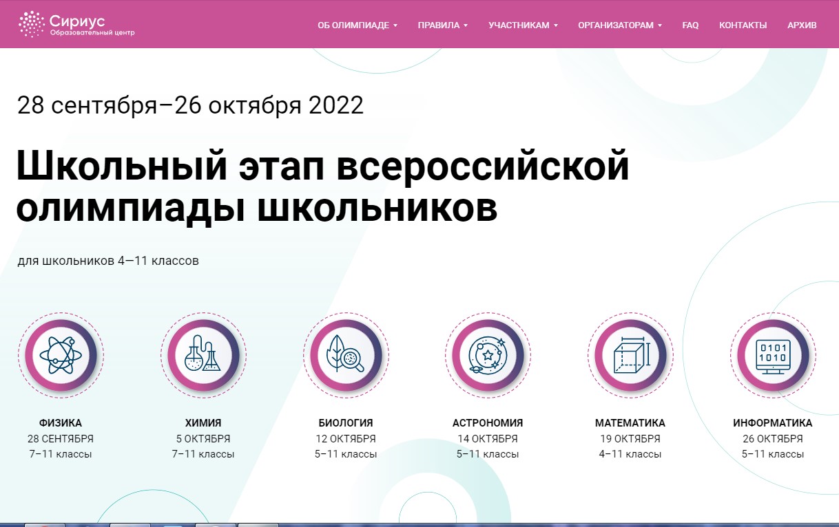Open the FAQ page
Screen dimensions: 839x527
coord(690,25)
